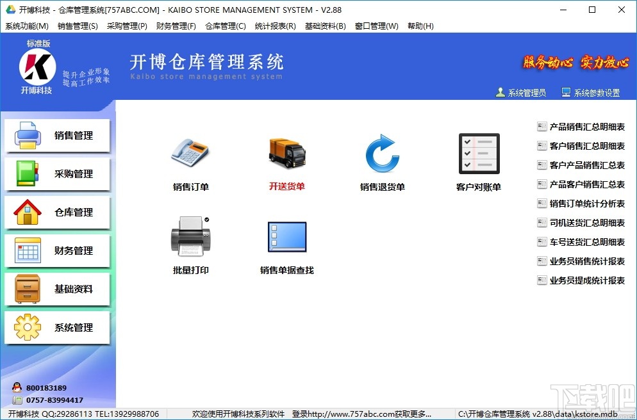
Task: Click the 系统管理员 user icon
Action: (500, 92)
